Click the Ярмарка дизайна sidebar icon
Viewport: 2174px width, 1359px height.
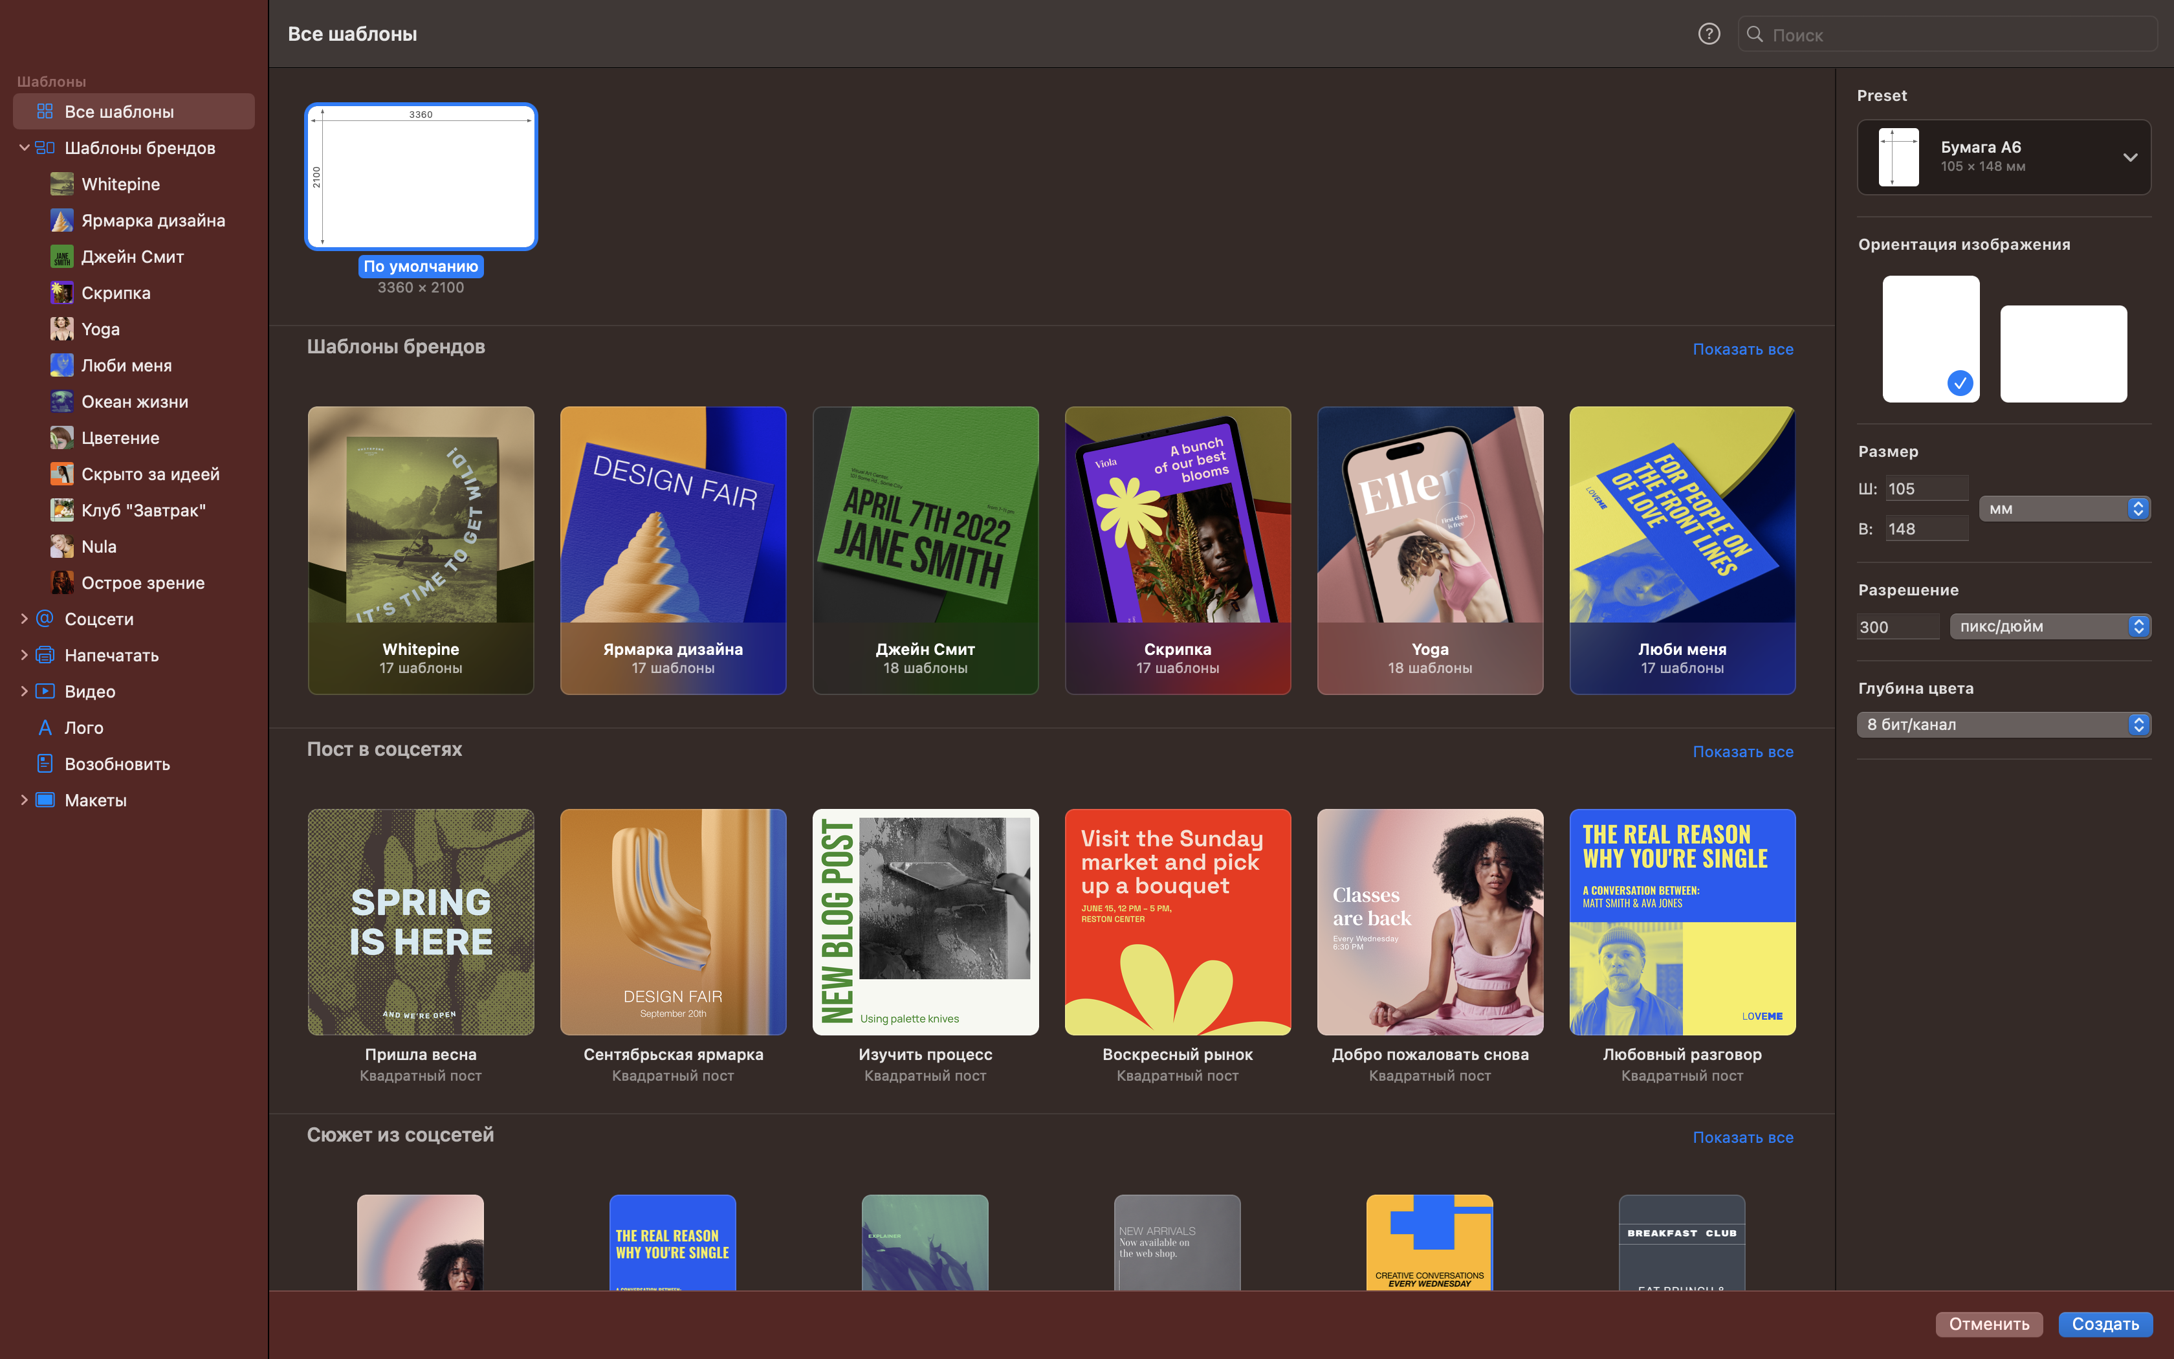click(x=62, y=220)
